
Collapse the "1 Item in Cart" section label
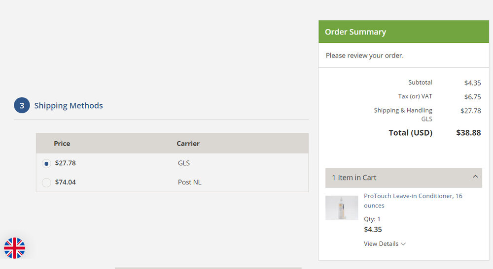pos(354,178)
